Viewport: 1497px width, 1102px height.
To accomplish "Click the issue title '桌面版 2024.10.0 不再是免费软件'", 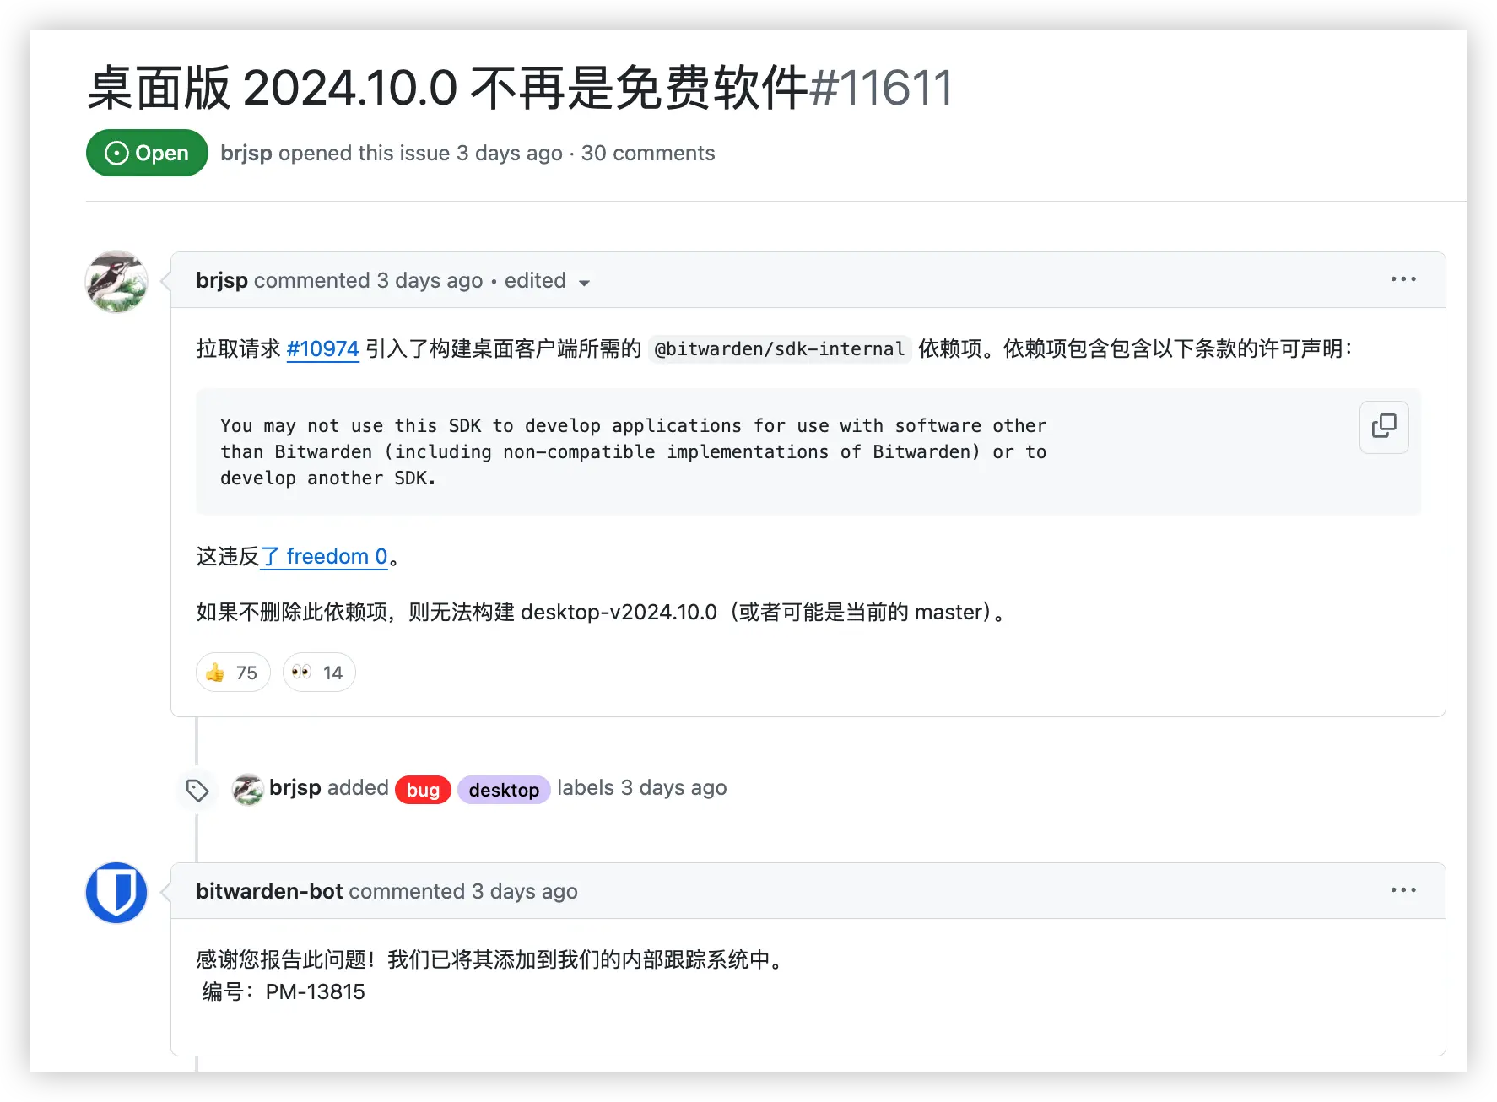I will (x=447, y=88).
